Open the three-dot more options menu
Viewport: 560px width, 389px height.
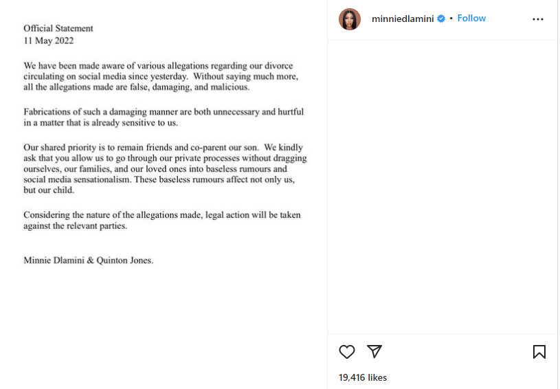click(538, 19)
